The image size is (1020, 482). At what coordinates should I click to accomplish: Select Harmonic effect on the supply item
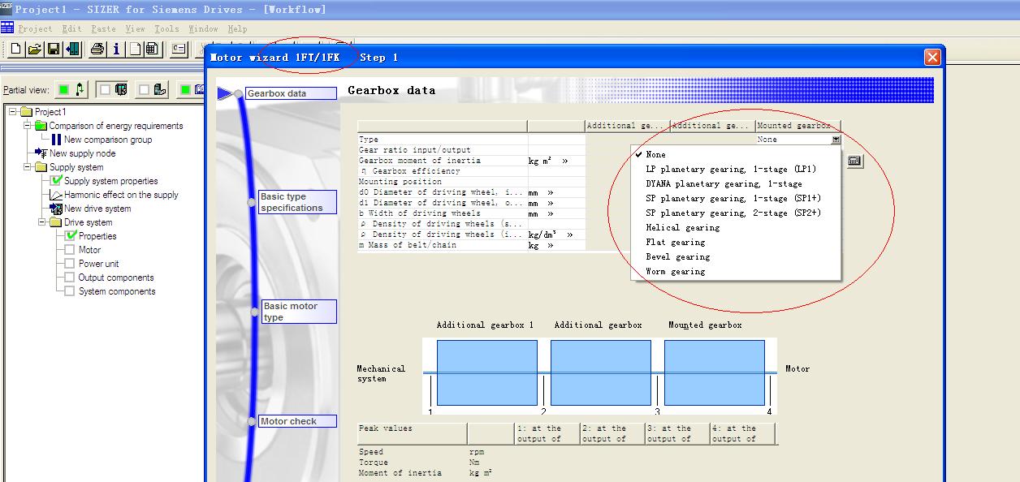coord(121,195)
